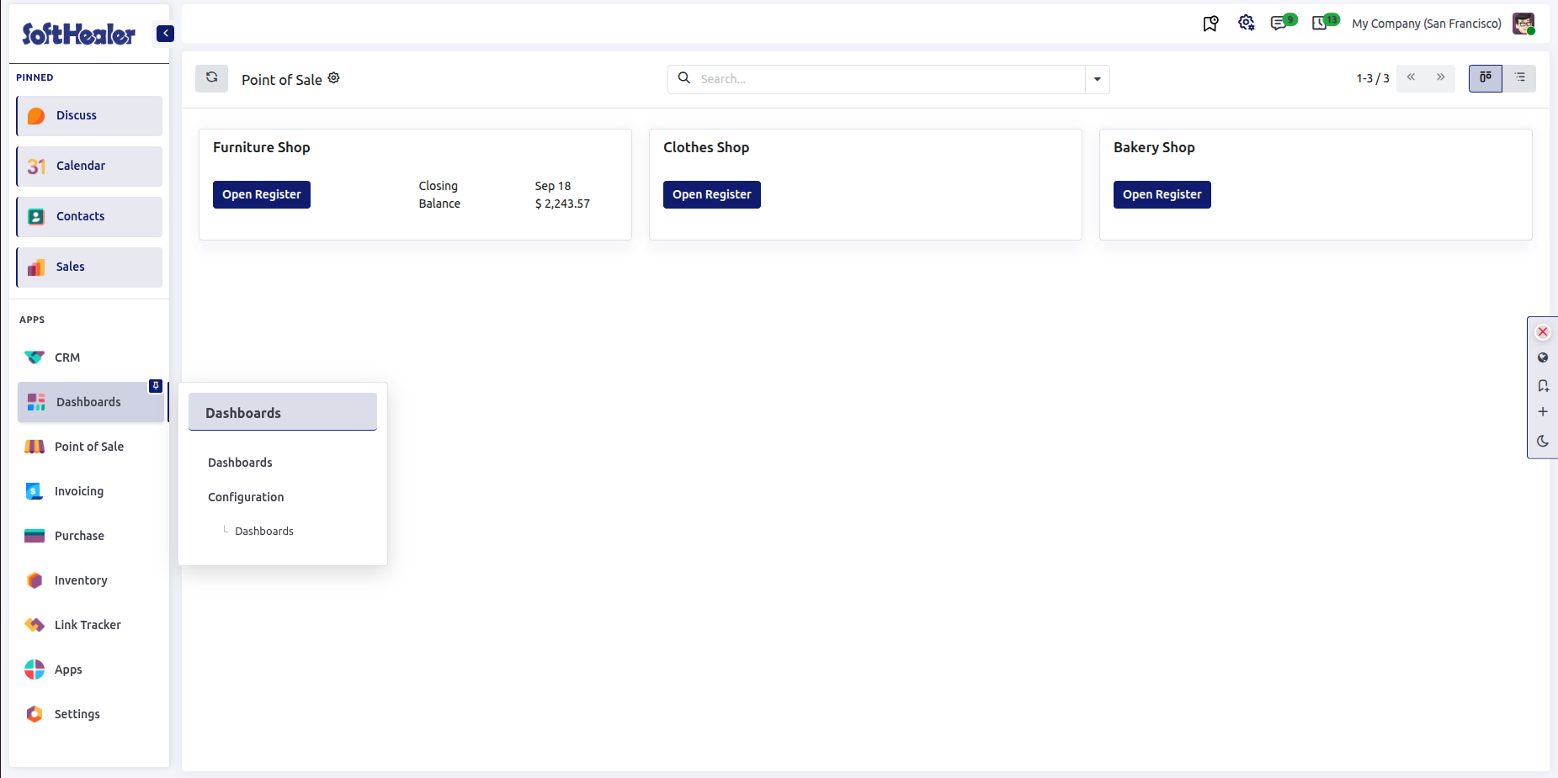Expand the search options dropdown arrow
Image resolution: width=1558 pixels, height=778 pixels.
point(1097,79)
